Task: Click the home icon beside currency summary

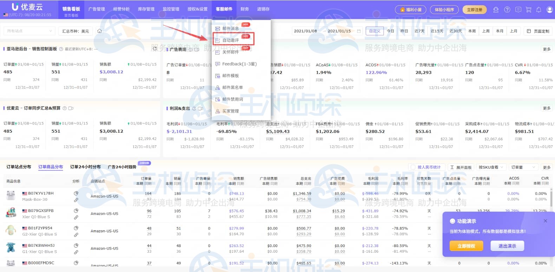Action: click(x=99, y=31)
